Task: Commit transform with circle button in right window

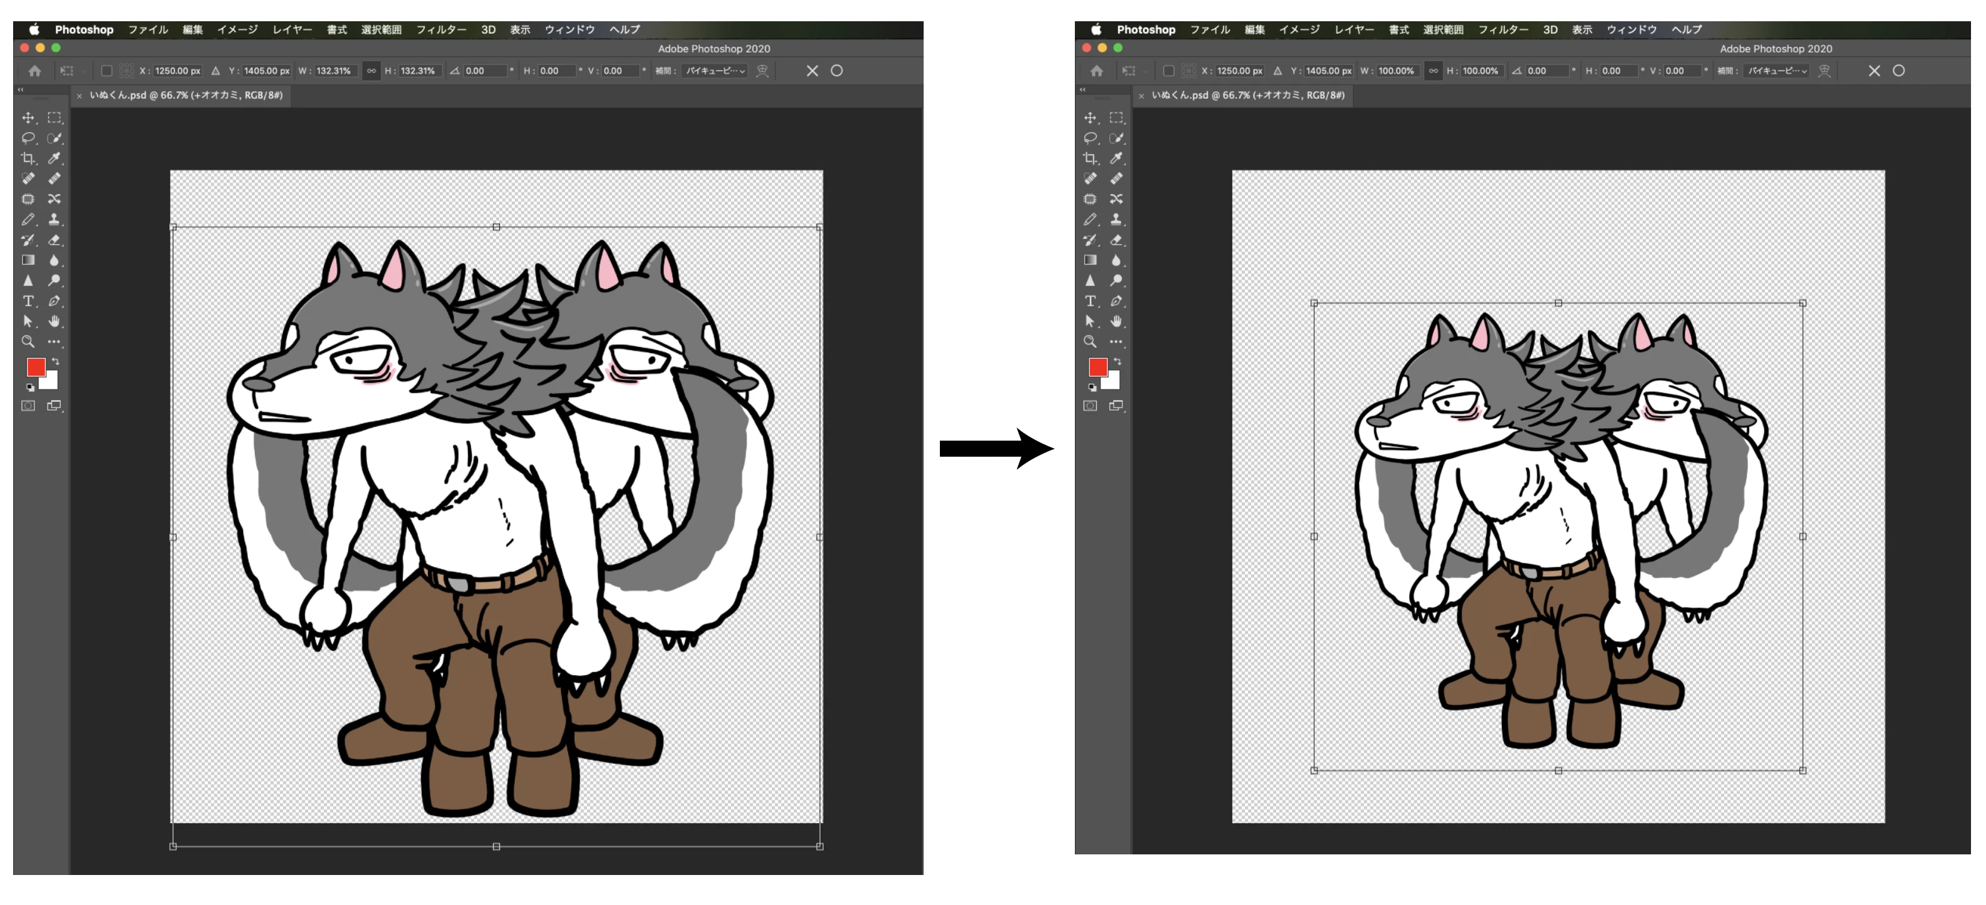Action: click(x=1899, y=71)
